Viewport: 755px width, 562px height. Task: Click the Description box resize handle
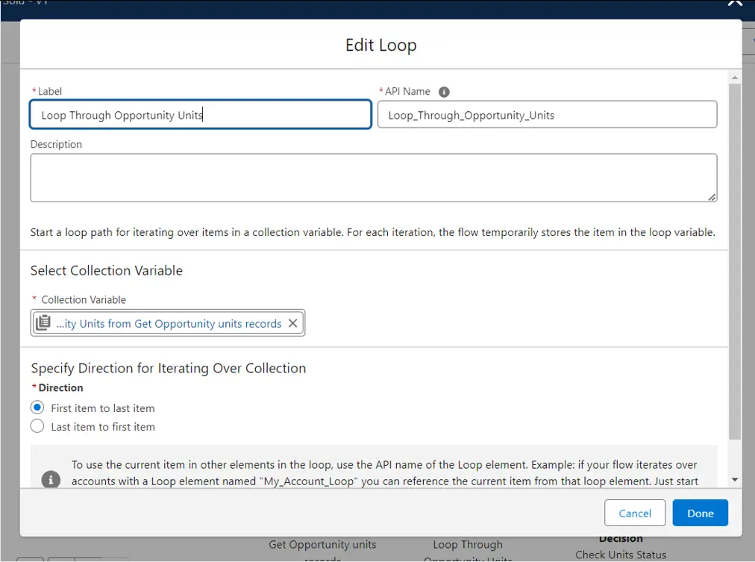712,197
